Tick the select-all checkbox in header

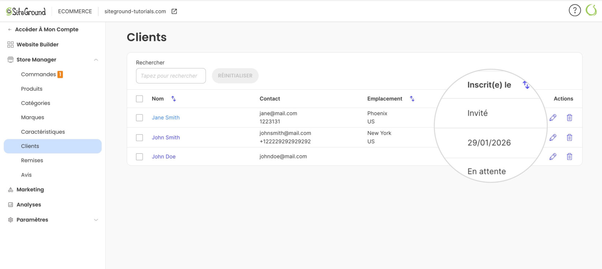(x=139, y=99)
